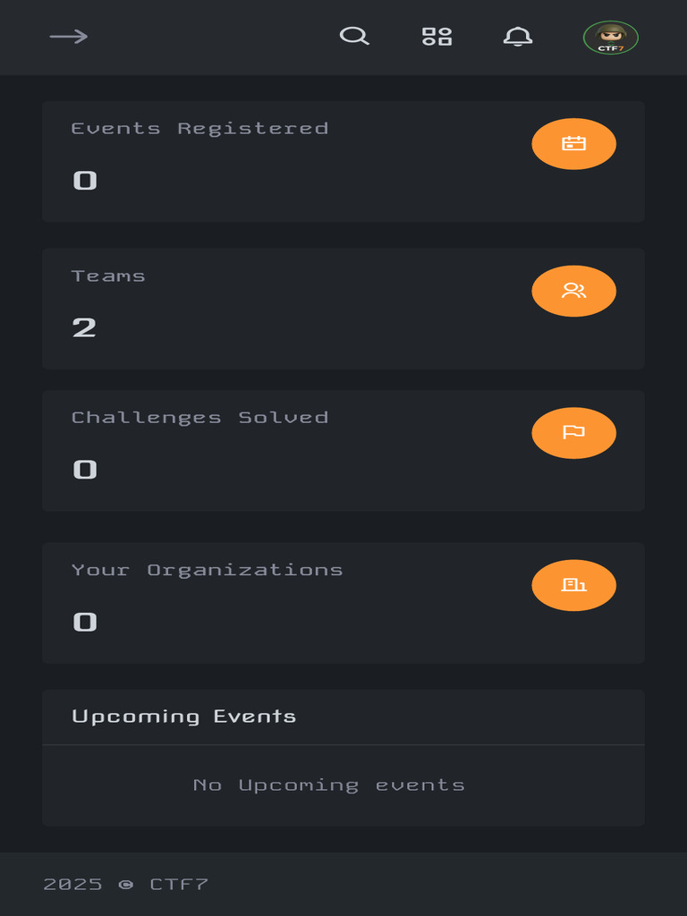Click the Challenges Solved label
The image size is (687, 916).
(x=199, y=418)
